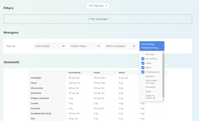Select the 'Strijken voorbeeld' row label
Image resolution: width=199 pixels, height=121 pixels.
click(x=40, y=98)
